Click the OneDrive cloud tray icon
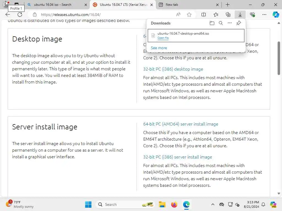282x211 pixels. pos(222,204)
